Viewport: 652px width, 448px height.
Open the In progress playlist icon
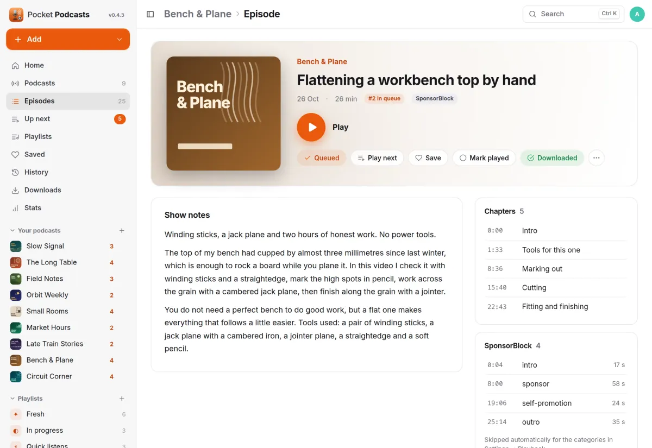16,430
